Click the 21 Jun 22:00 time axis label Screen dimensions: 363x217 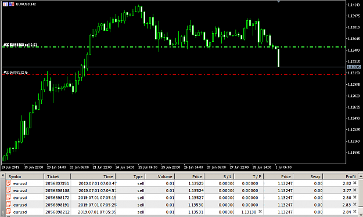click(102, 167)
